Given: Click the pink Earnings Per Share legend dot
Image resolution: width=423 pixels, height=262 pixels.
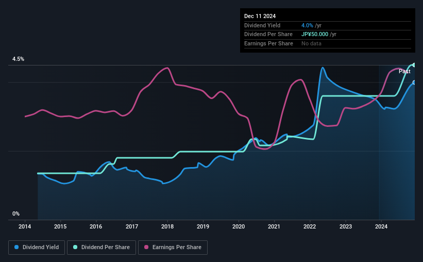Looking at the screenshot, I should (x=146, y=247).
